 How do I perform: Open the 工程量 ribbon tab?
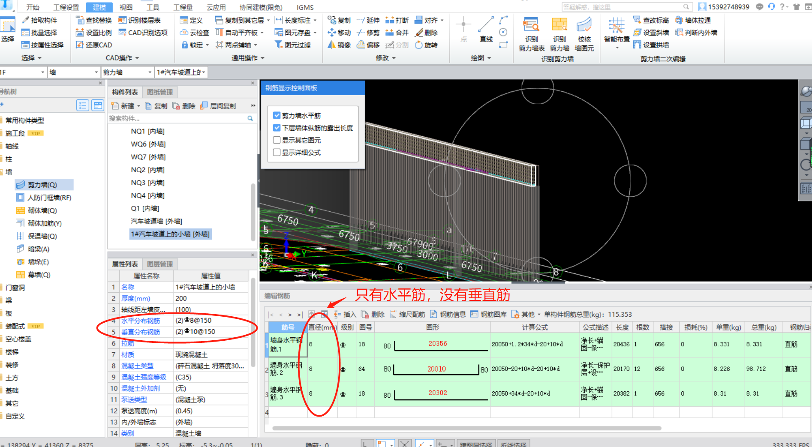(x=183, y=7)
